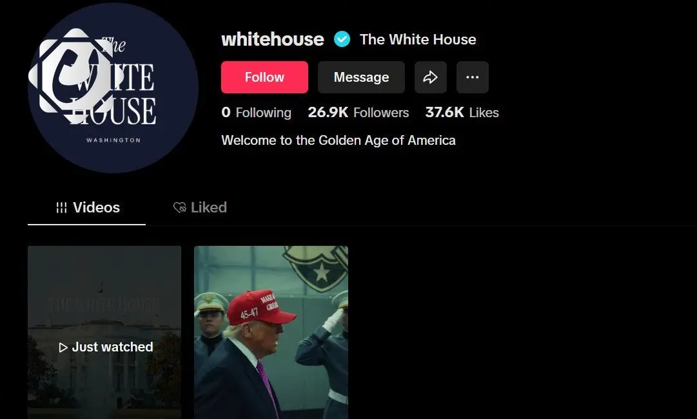This screenshot has height=419, width=697.
Task: Click the whitehouse username heading
Action: pos(273,39)
